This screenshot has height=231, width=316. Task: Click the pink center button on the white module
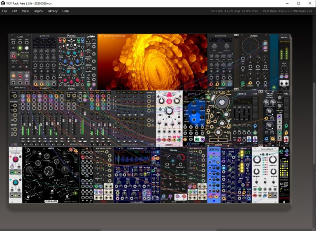point(169,101)
